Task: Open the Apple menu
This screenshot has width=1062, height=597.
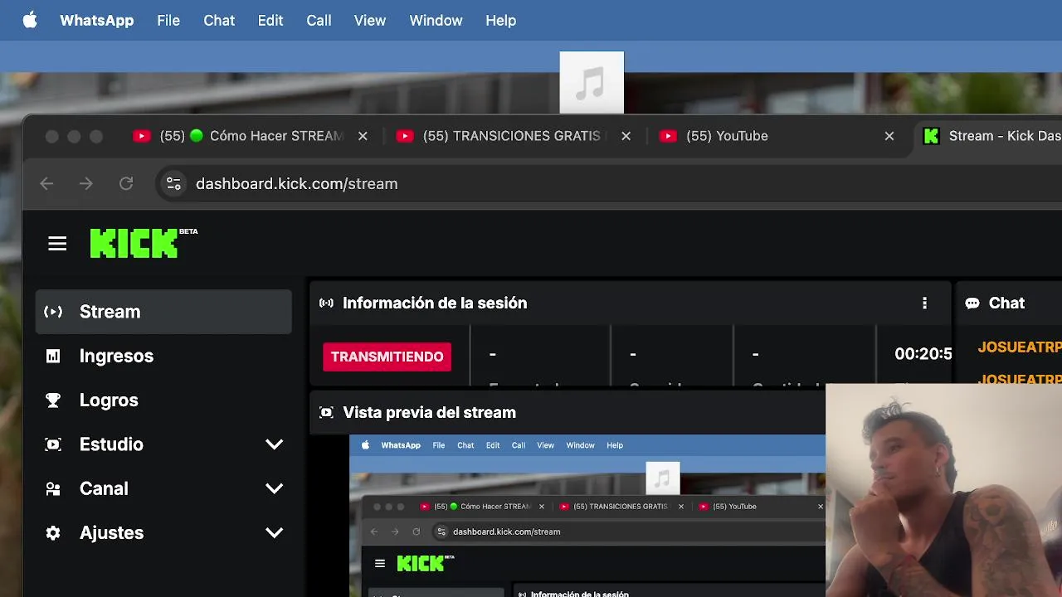Action: tap(30, 20)
